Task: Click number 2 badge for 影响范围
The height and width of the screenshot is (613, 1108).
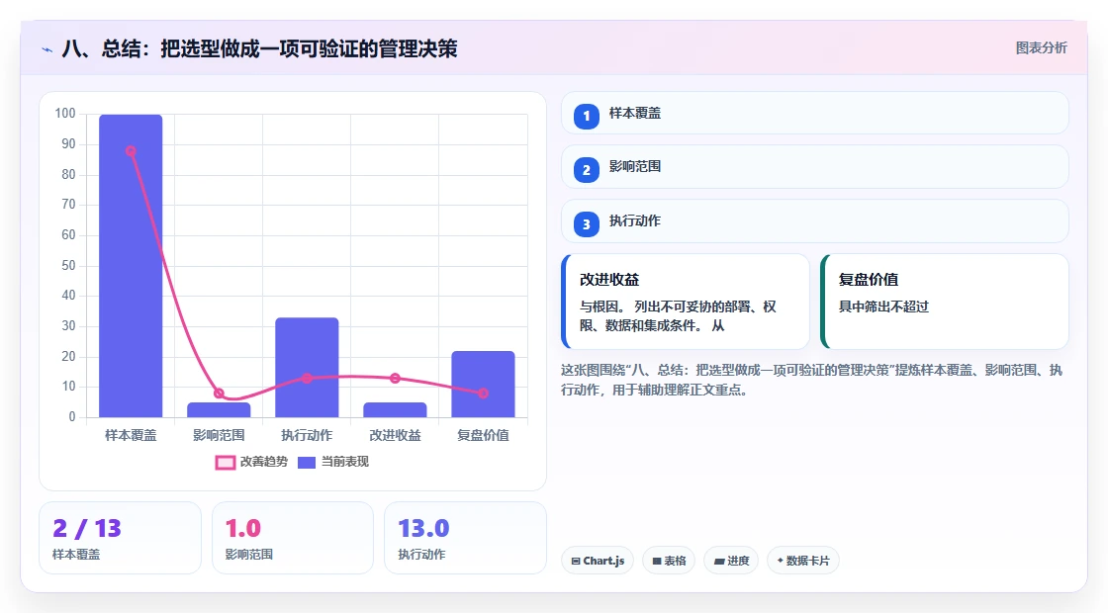Action: point(586,170)
